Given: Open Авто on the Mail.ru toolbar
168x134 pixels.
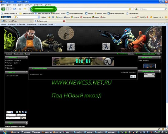Looking at the screenshot, I should click(103, 17).
